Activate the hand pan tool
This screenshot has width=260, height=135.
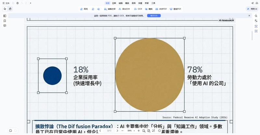pyautogui.click(x=10, y=9)
